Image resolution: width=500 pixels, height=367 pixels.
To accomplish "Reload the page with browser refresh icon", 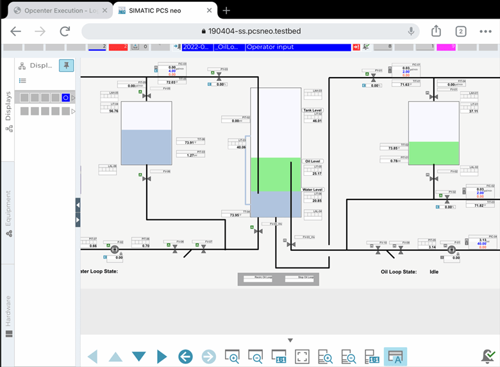I will point(65,31).
